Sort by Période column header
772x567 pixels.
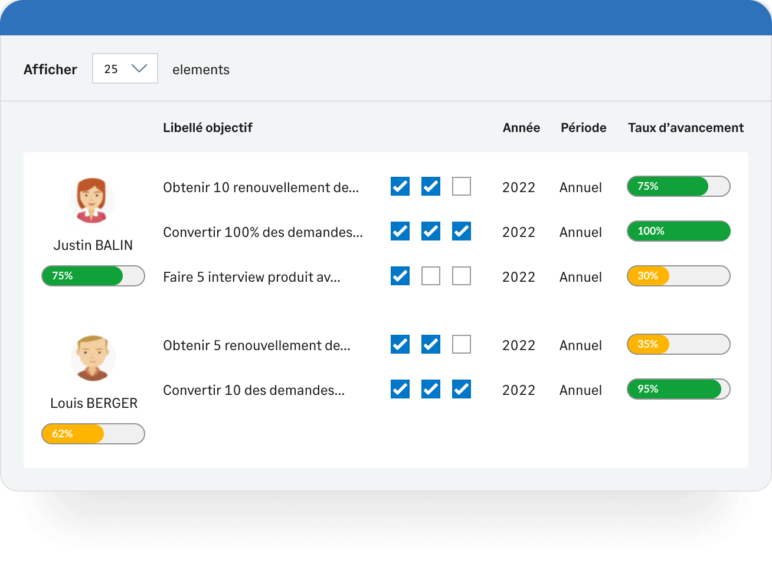[584, 128]
